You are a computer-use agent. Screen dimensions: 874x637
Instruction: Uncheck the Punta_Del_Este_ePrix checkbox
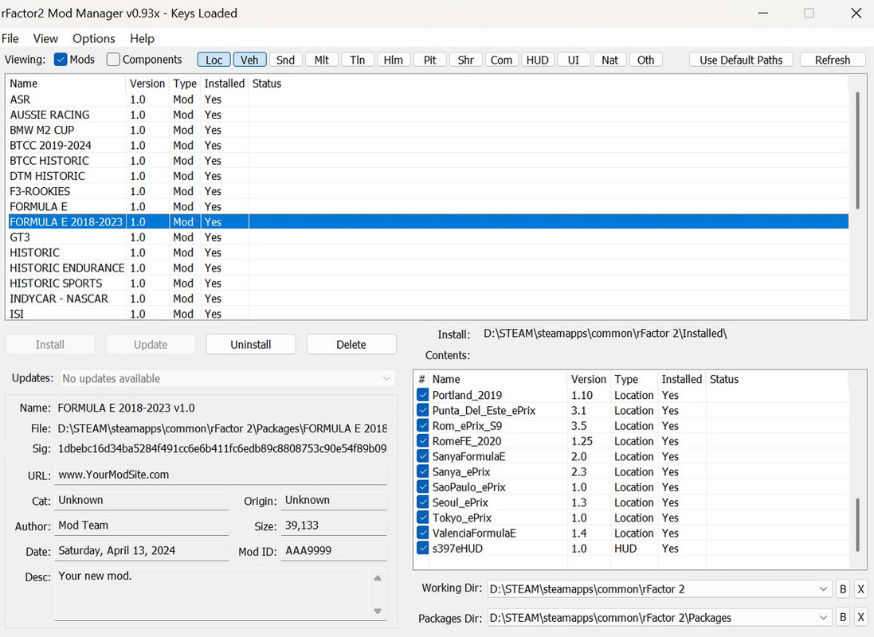click(x=422, y=411)
